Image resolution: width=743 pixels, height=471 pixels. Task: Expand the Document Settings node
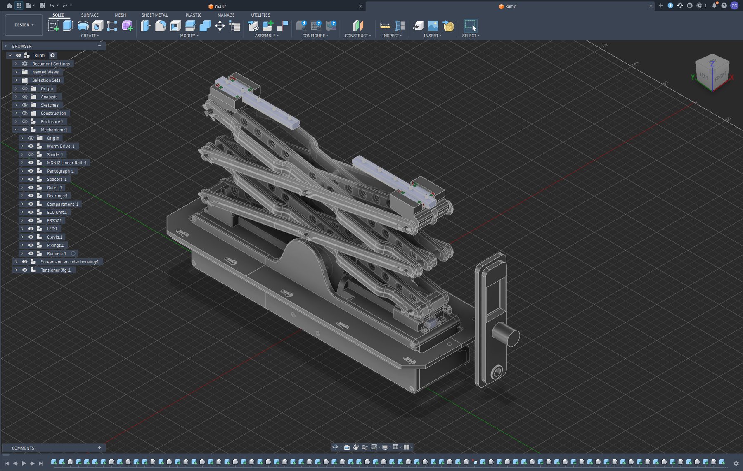coord(16,64)
